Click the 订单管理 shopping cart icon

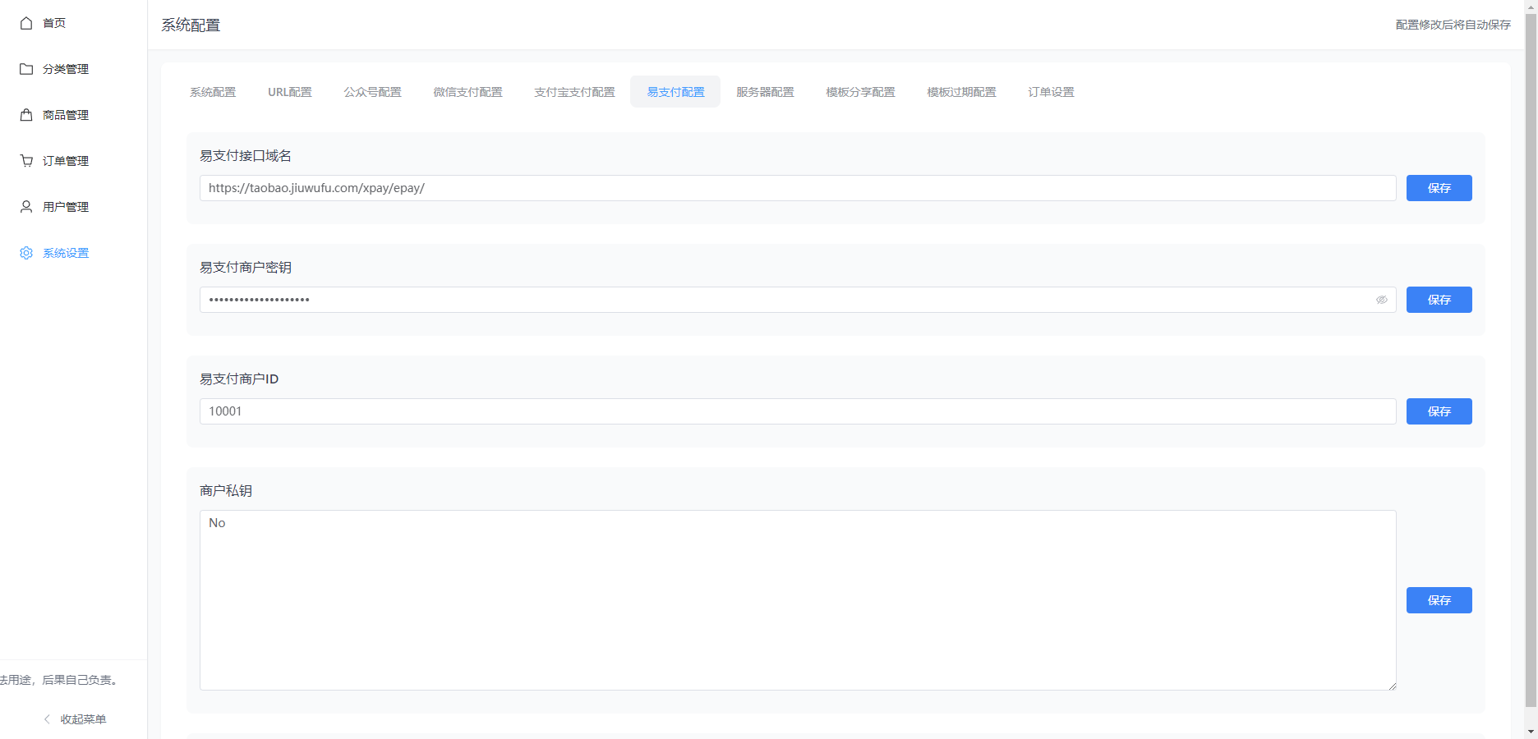click(x=25, y=161)
